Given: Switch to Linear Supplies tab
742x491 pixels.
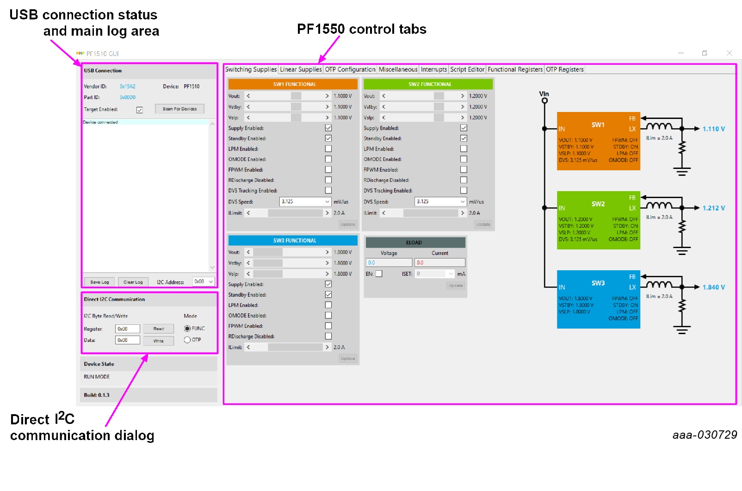Looking at the screenshot, I should (x=301, y=69).
